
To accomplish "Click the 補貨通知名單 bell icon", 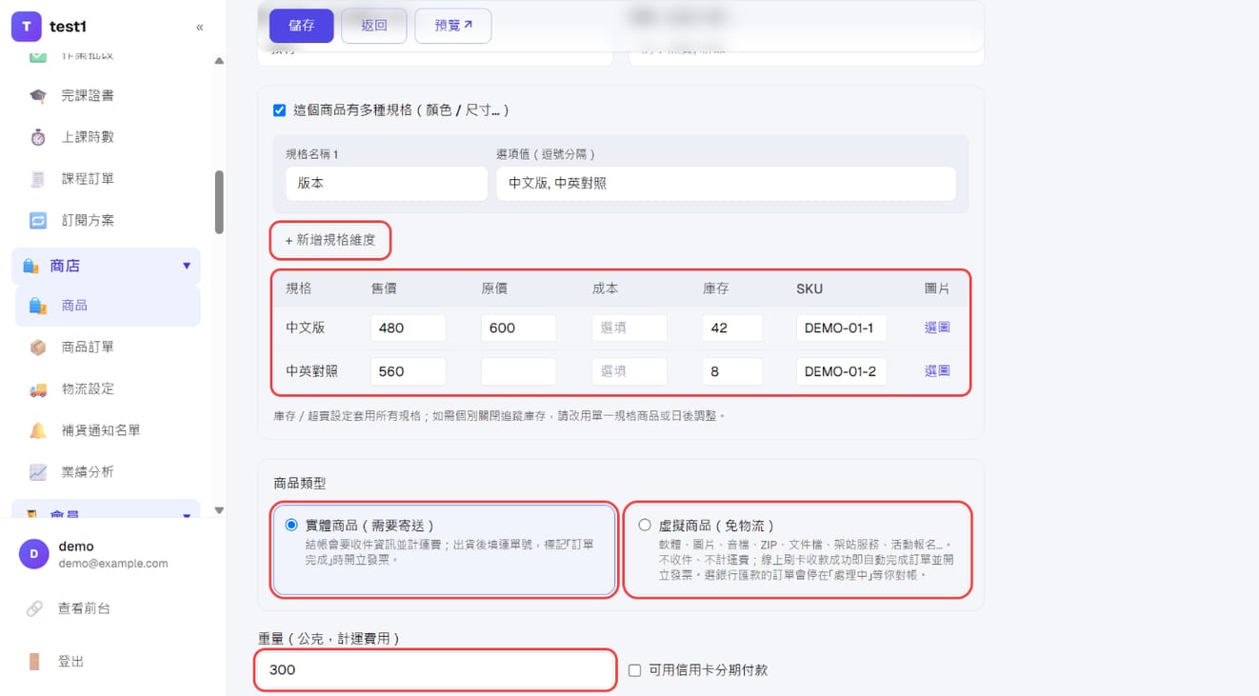I will pyautogui.click(x=38, y=430).
